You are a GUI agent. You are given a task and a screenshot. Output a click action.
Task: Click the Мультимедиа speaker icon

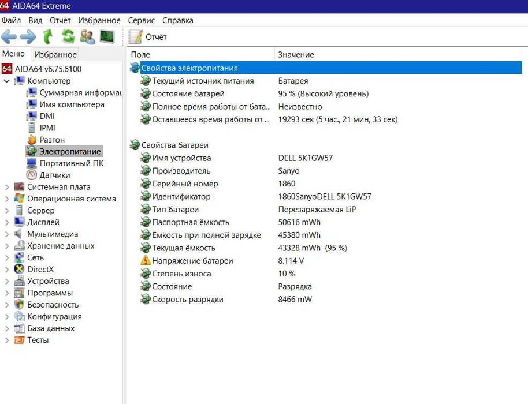coord(19,234)
